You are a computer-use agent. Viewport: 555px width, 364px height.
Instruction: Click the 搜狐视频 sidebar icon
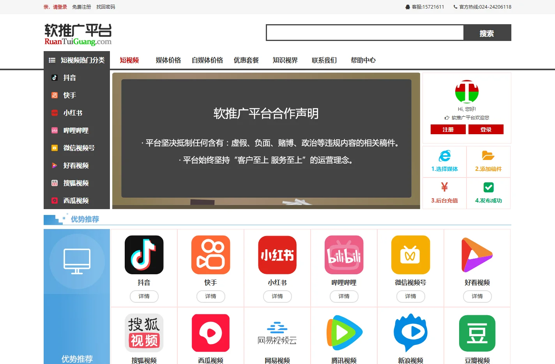(55, 183)
